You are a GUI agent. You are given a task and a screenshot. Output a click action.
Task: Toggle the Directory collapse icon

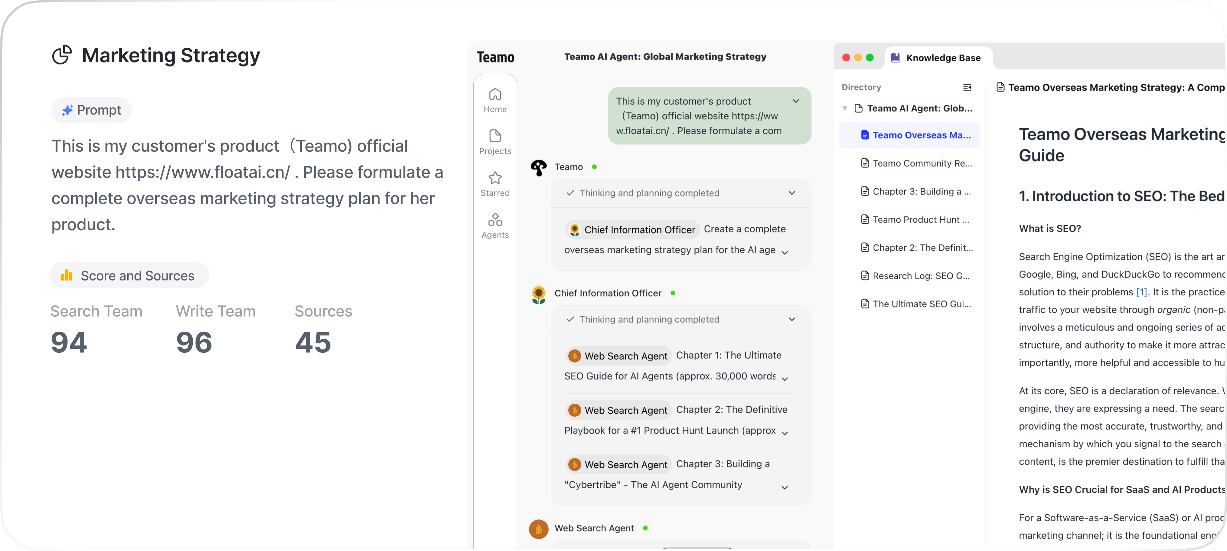(967, 87)
